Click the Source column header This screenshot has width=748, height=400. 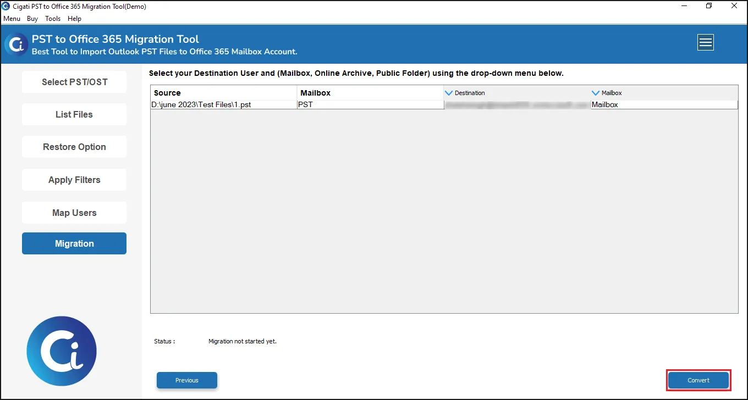pyautogui.click(x=224, y=93)
